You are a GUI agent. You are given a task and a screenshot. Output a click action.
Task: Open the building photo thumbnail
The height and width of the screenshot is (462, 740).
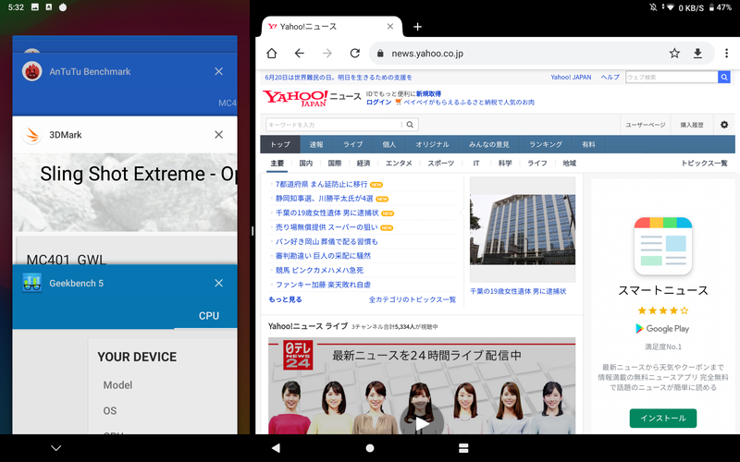click(523, 229)
